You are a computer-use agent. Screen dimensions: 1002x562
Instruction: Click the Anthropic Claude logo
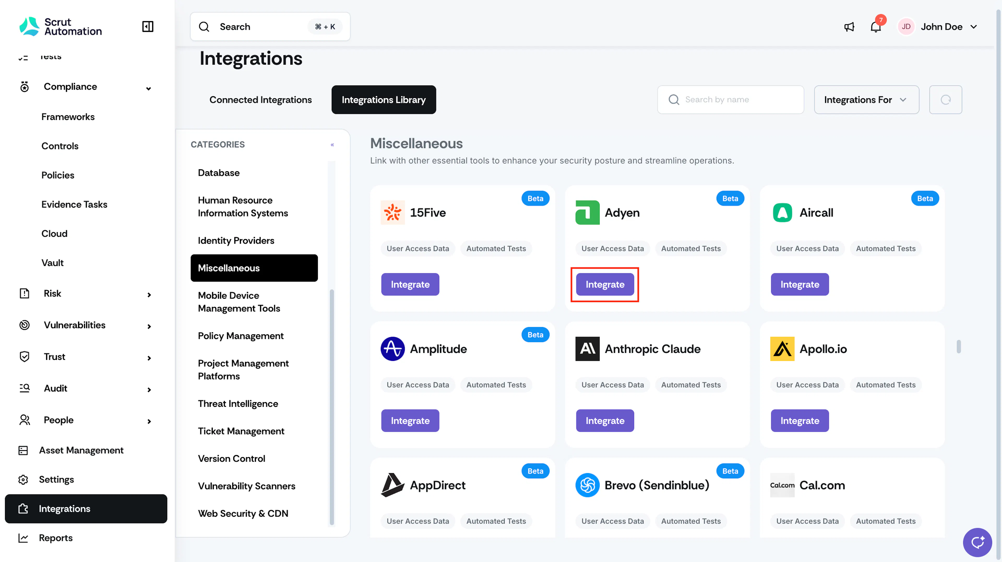click(587, 349)
